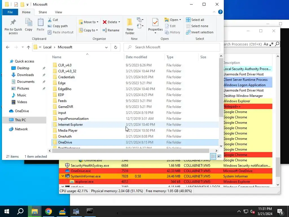The image size is (289, 217).
Task: Switch to the View ribbon tab
Action: pos(58,12)
